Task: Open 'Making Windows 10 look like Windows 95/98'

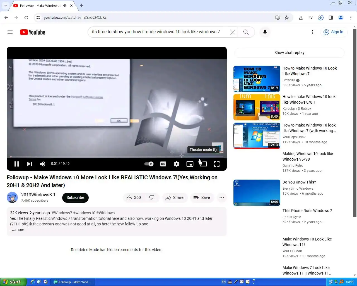Action: [308, 156]
